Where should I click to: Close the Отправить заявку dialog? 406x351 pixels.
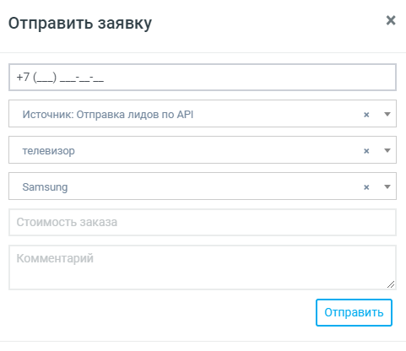(x=391, y=20)
